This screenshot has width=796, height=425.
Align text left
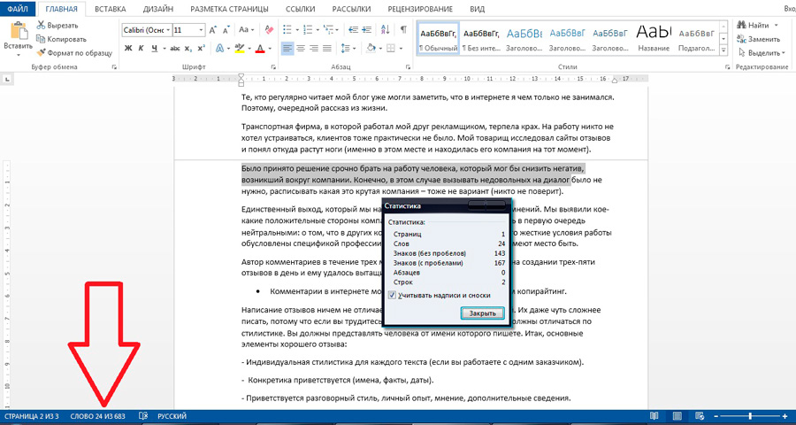pos(287,49)
